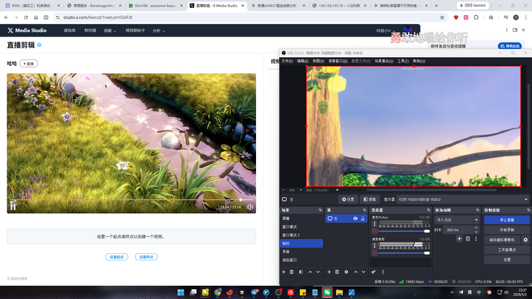This screenshot has height=299, width=532.
Task: Add a new scene in OBS scenes panel
Action: [x=284, y=272]
